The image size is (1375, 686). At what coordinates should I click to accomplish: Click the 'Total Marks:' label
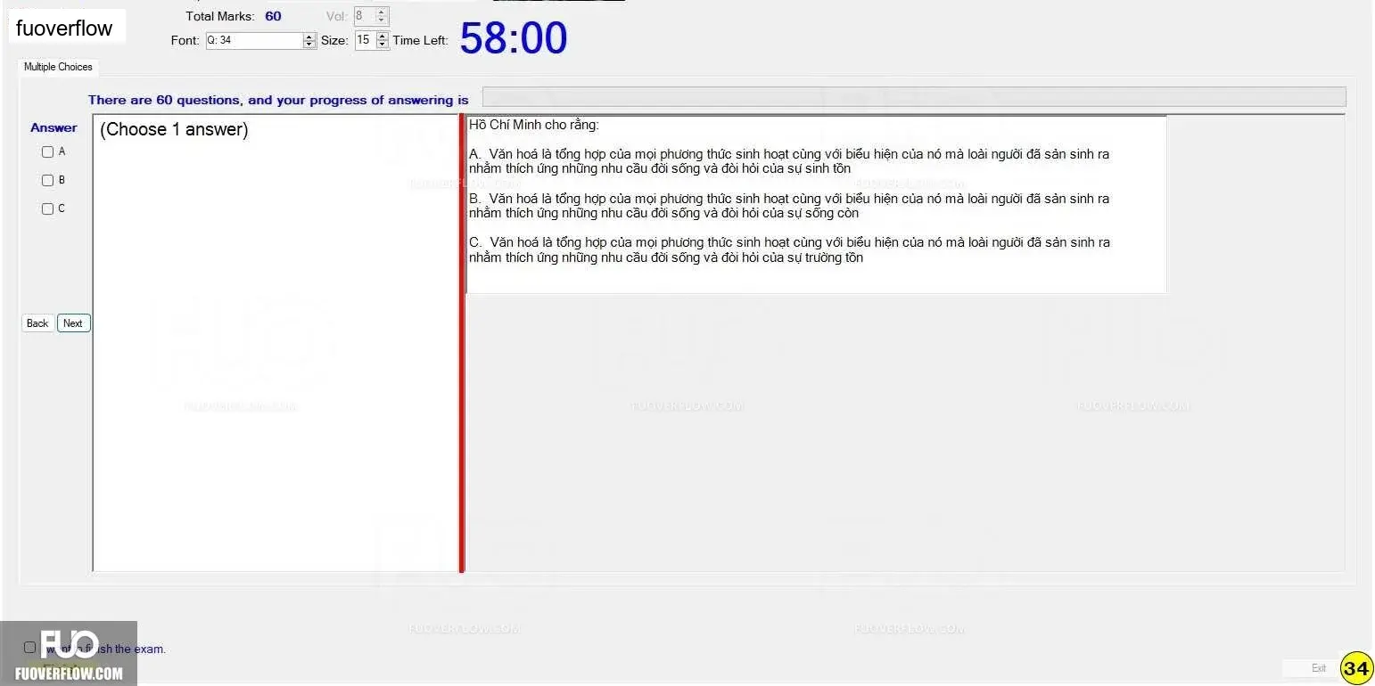pos(220,16)
